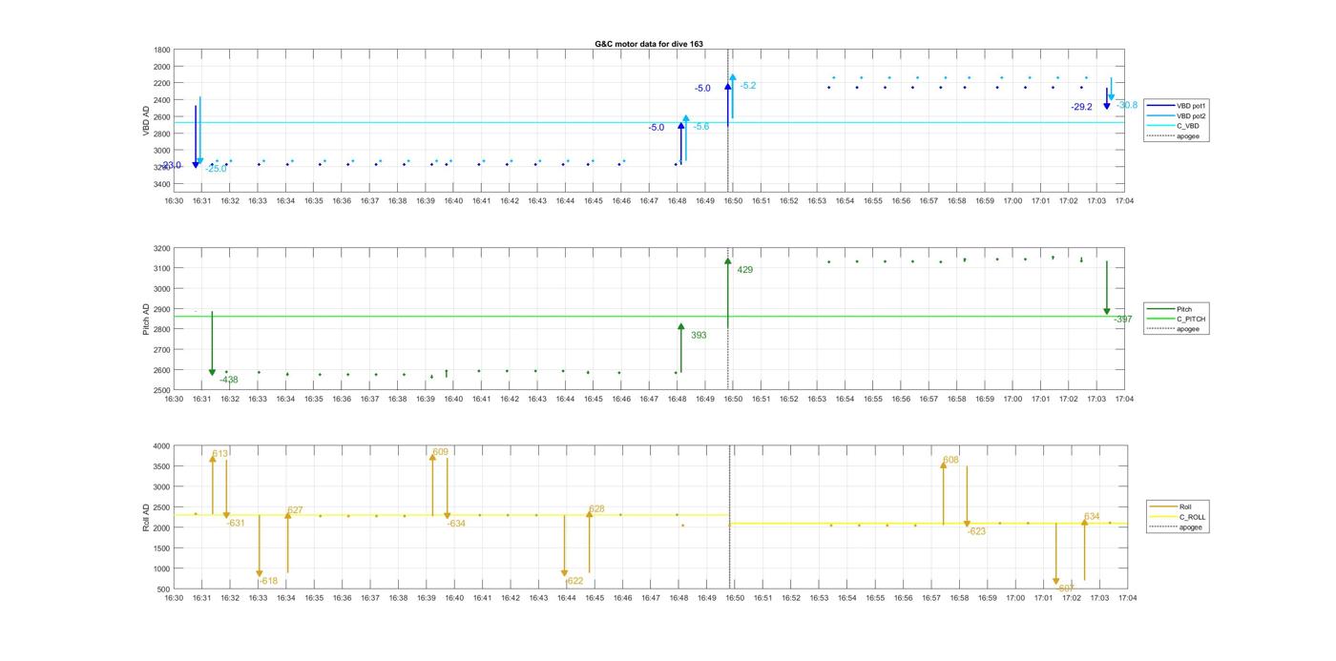Click '17:00' on the Roll plot time axis

(1015, 598)
